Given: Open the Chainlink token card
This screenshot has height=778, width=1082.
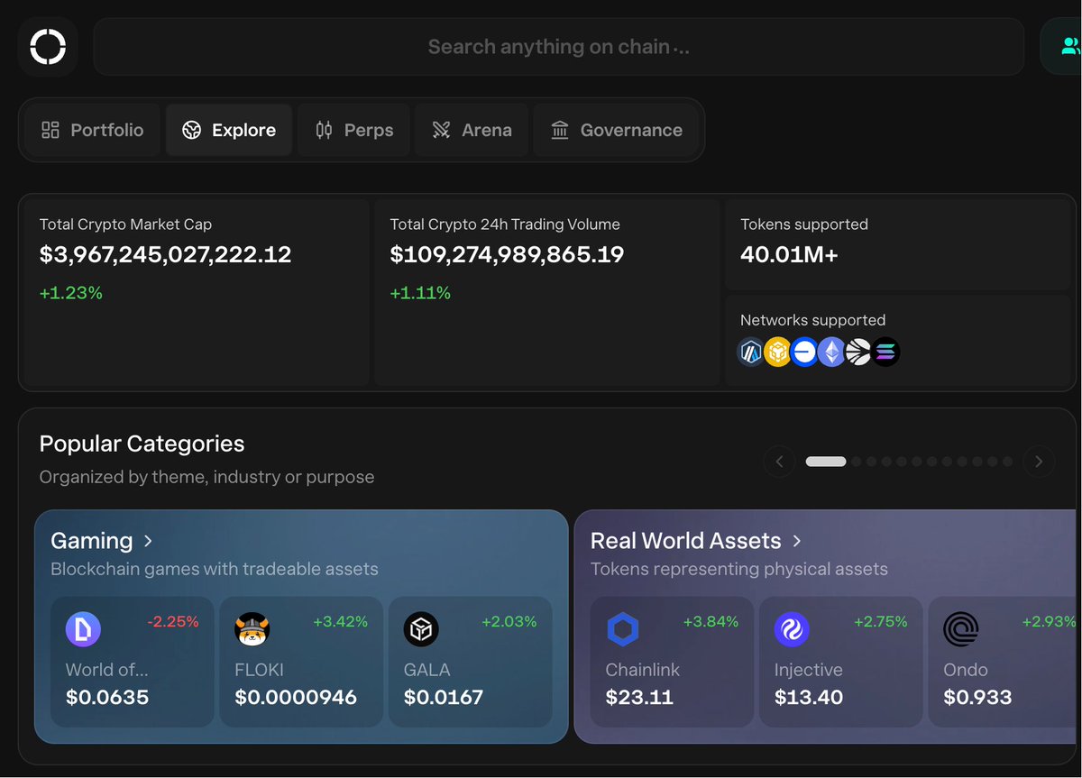Looking at the screenshot, I should 672,662.
